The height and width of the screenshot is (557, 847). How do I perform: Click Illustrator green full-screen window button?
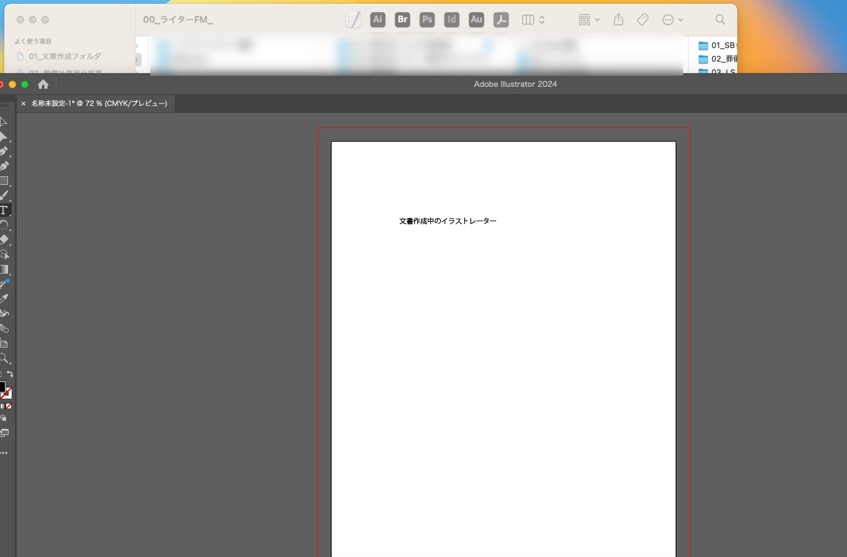pyautogui.click(x=25, y=84)
